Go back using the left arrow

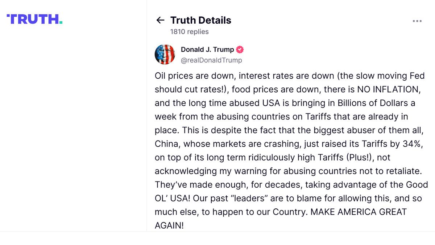[160, 20]
